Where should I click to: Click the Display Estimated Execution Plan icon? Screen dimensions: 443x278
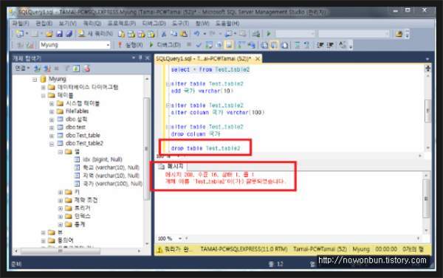(209, 45)
